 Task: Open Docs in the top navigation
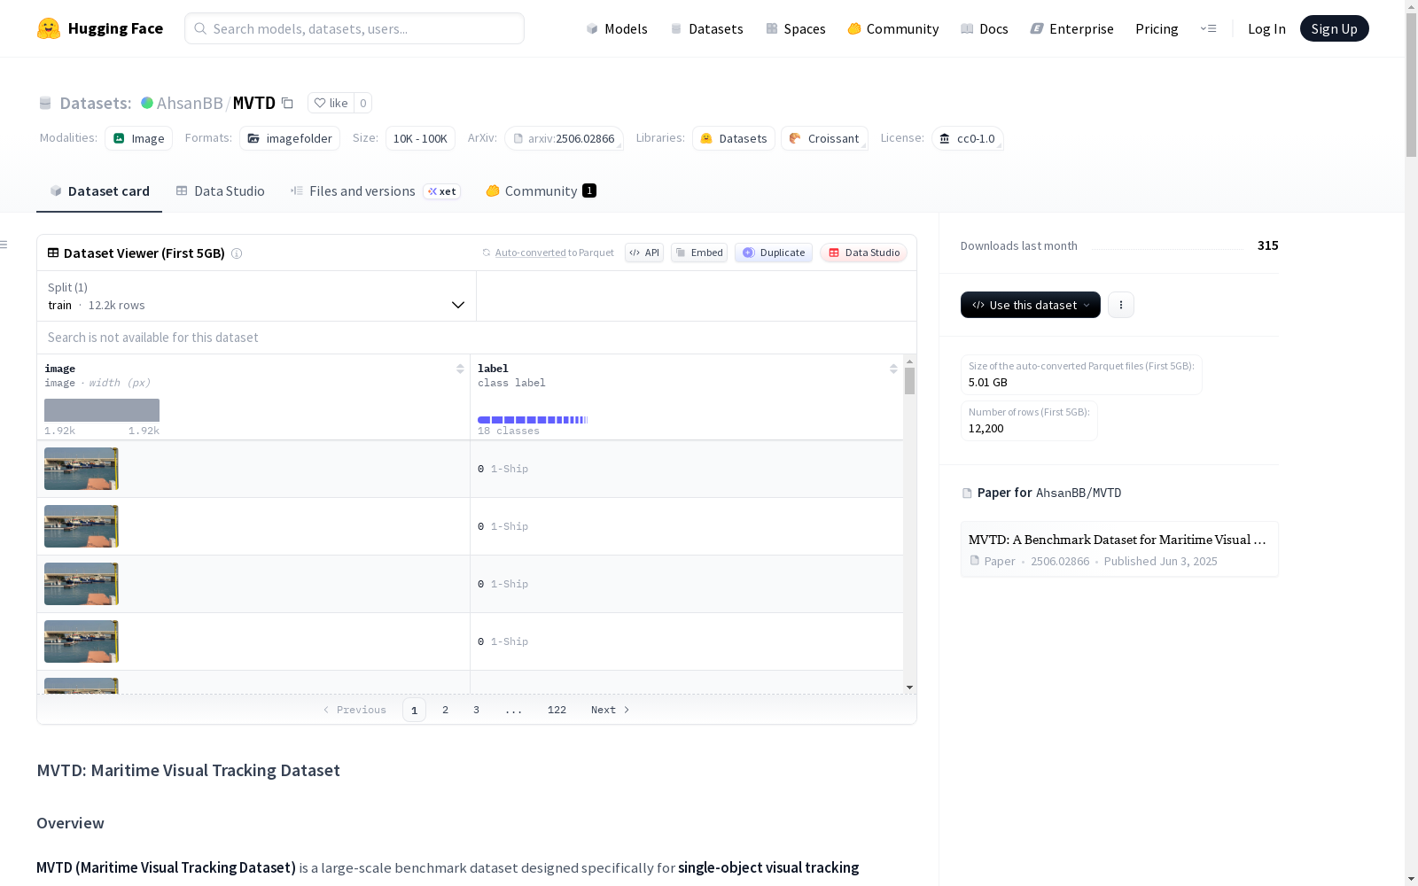(x=985, y=28)
